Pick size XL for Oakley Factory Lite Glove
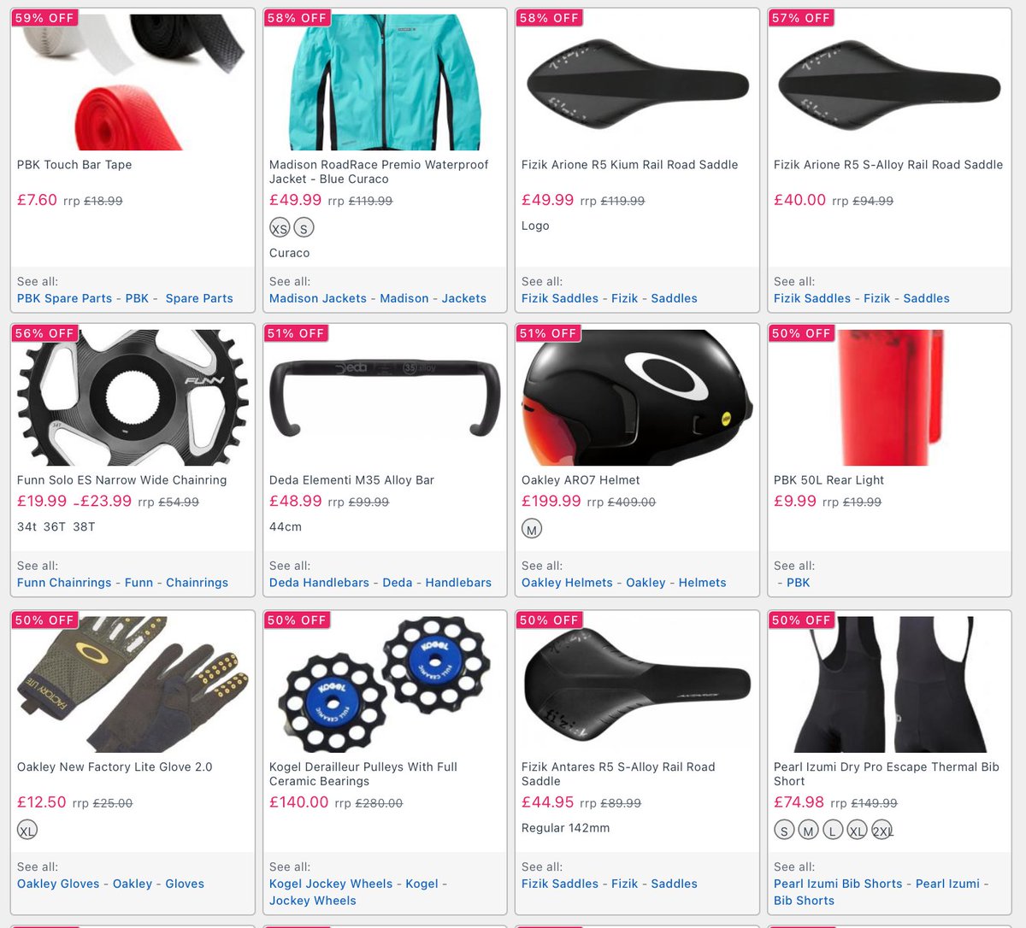Viewport: 1026px width, 928px height. (27, 830)
